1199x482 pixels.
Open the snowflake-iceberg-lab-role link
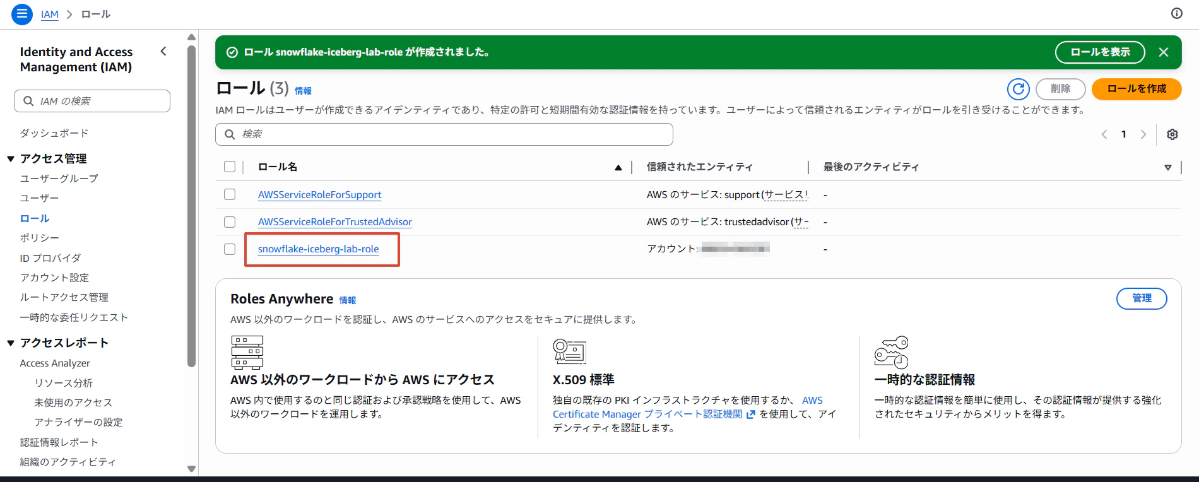(318, 249)
